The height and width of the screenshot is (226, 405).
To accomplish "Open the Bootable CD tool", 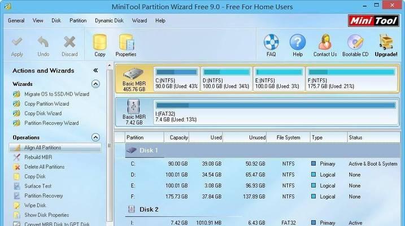I will [x=355, y=45].
